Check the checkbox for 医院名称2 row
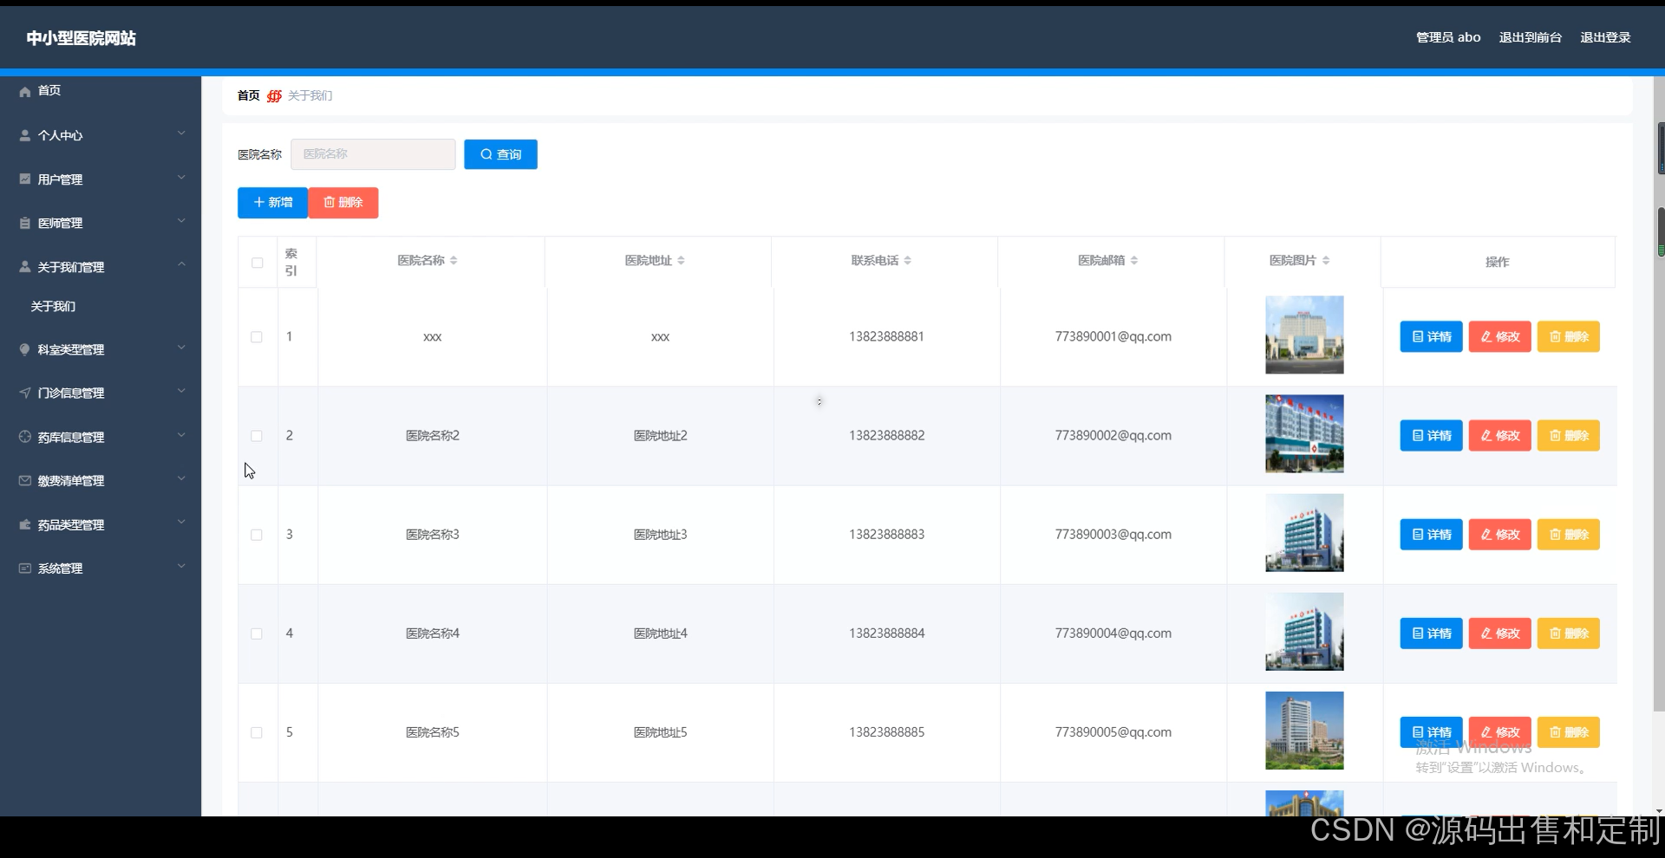The width and height of the screenshot is (1665, 858). click(x=257, y=436)
